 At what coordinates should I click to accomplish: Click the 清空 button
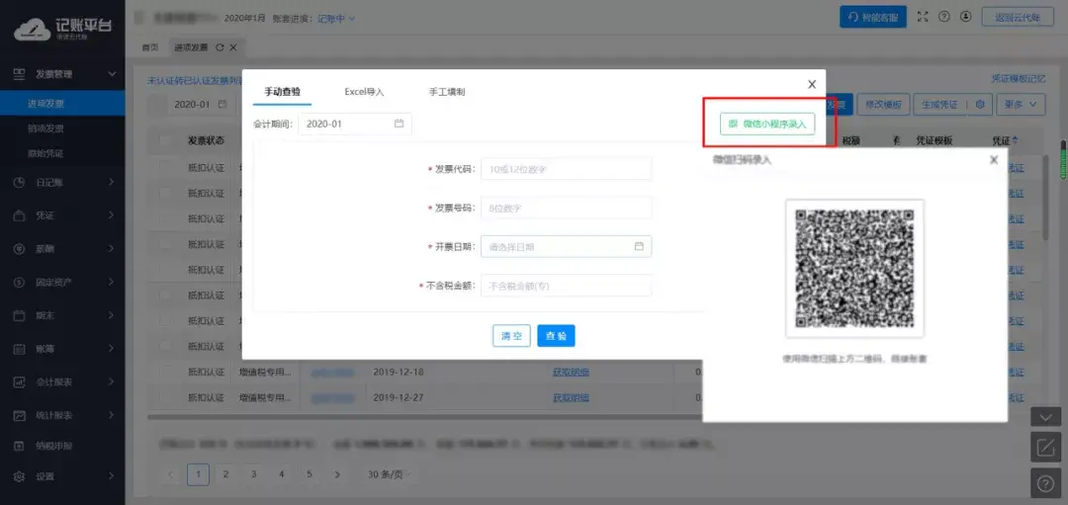point(511,336)
